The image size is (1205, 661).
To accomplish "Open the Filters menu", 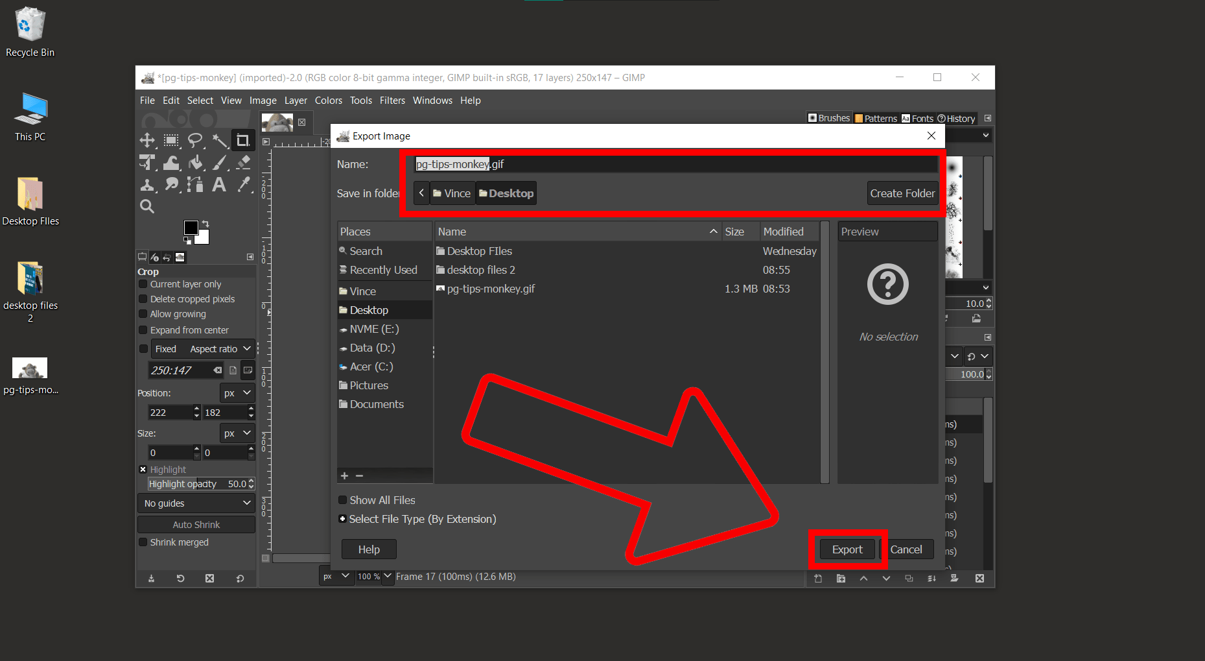I will [392, 100].
